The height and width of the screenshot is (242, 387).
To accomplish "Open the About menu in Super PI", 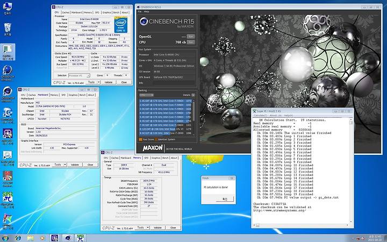I will tap(275, 115).
